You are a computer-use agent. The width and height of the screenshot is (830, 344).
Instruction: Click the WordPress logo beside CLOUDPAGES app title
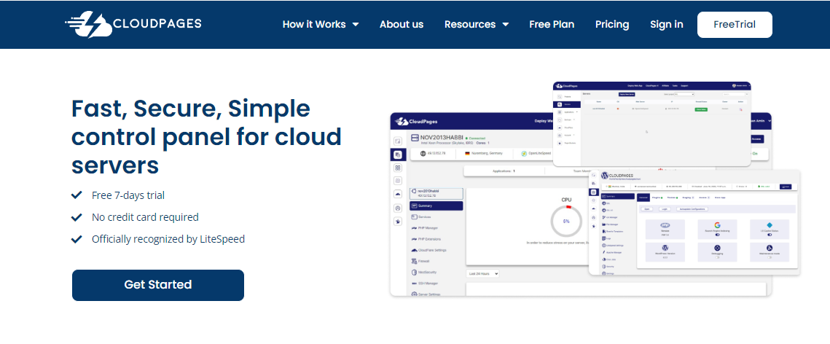[605, 176]
